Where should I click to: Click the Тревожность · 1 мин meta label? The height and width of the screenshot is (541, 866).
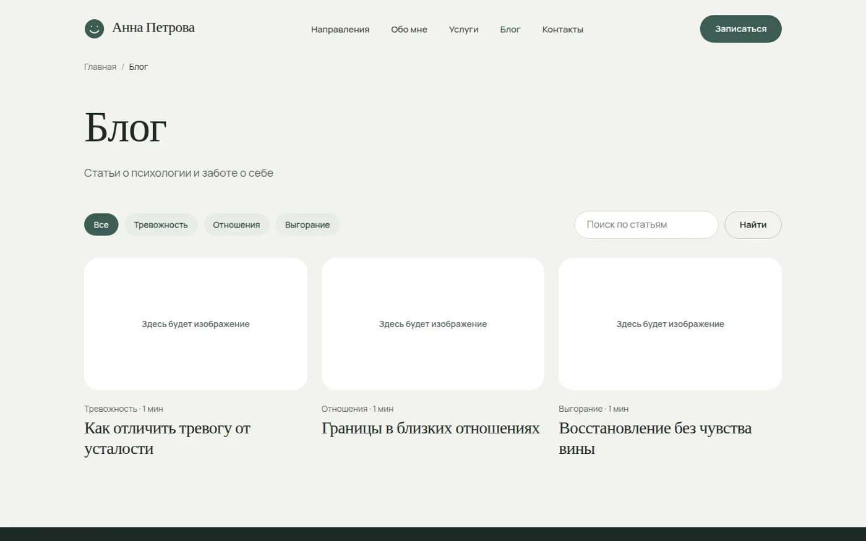[124, 409]
